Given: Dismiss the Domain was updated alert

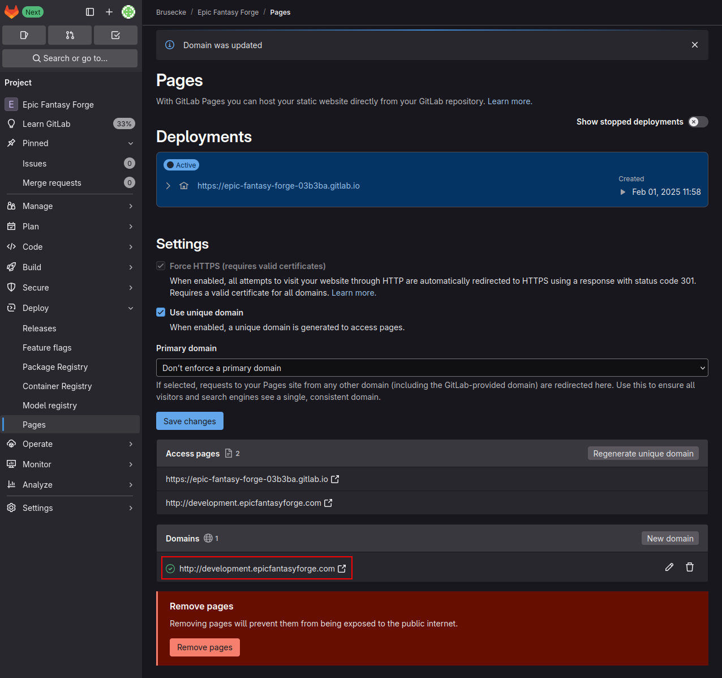Looking at the screenshot, I should pos(695,45).
